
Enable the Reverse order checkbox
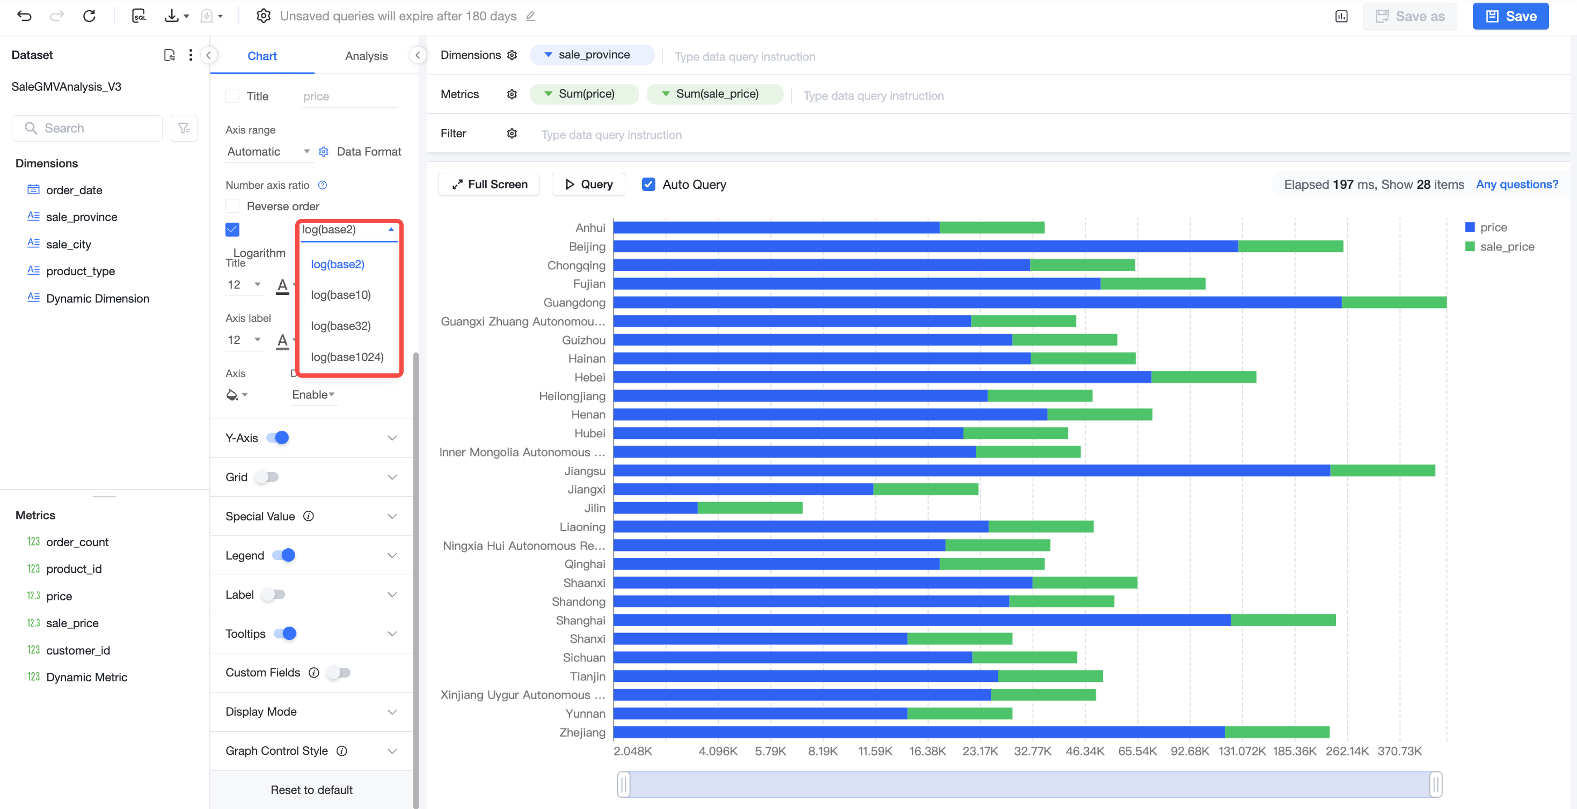click(232, 206)
